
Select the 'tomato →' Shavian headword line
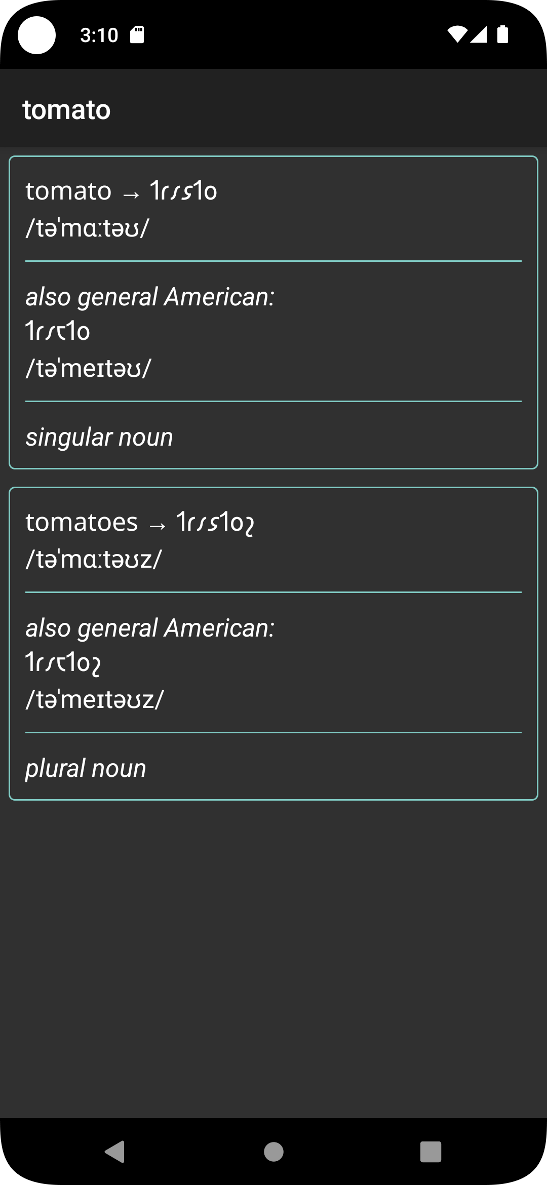[x=122, y=191]
